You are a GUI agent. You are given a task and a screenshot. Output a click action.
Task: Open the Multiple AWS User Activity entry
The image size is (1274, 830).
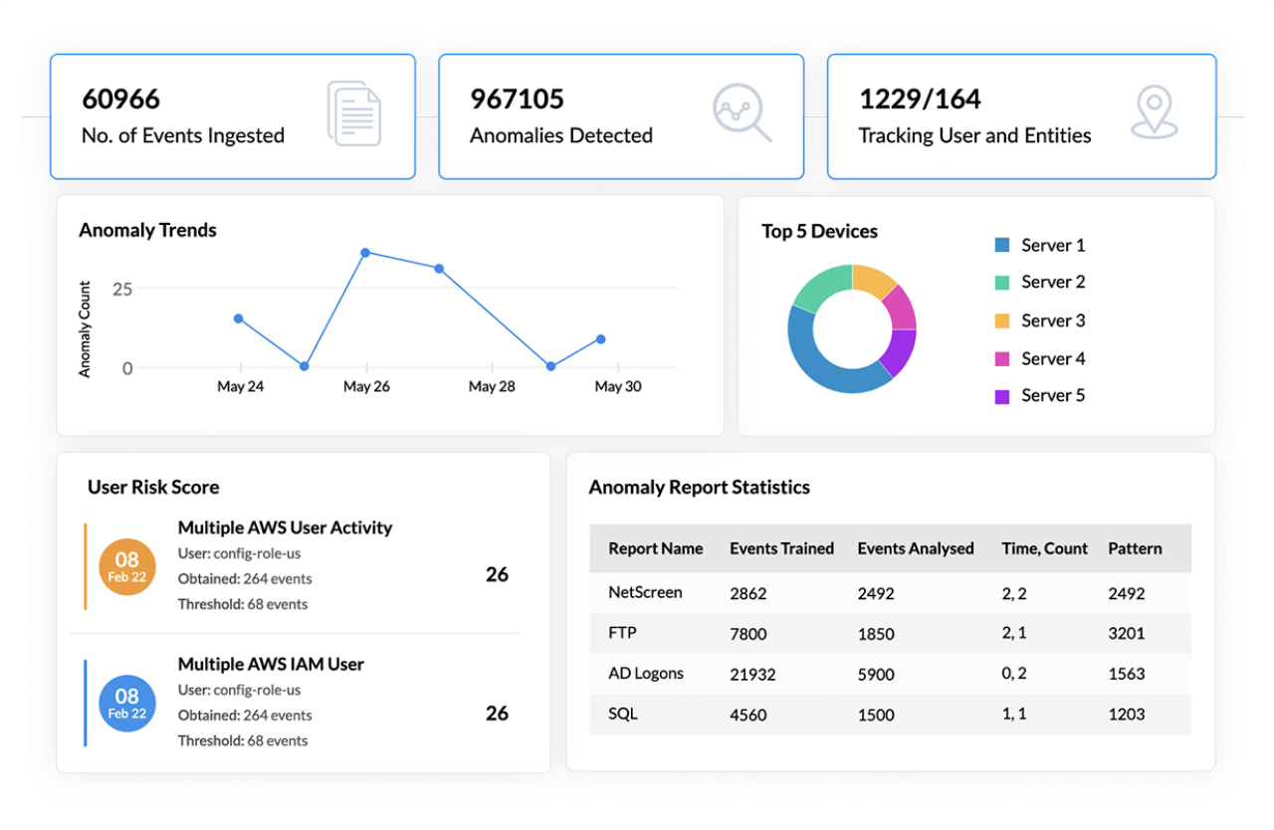coord(285,527)
